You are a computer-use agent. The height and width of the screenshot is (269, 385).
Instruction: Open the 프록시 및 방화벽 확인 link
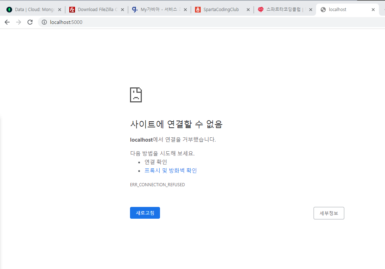click(x=171, y=171)
